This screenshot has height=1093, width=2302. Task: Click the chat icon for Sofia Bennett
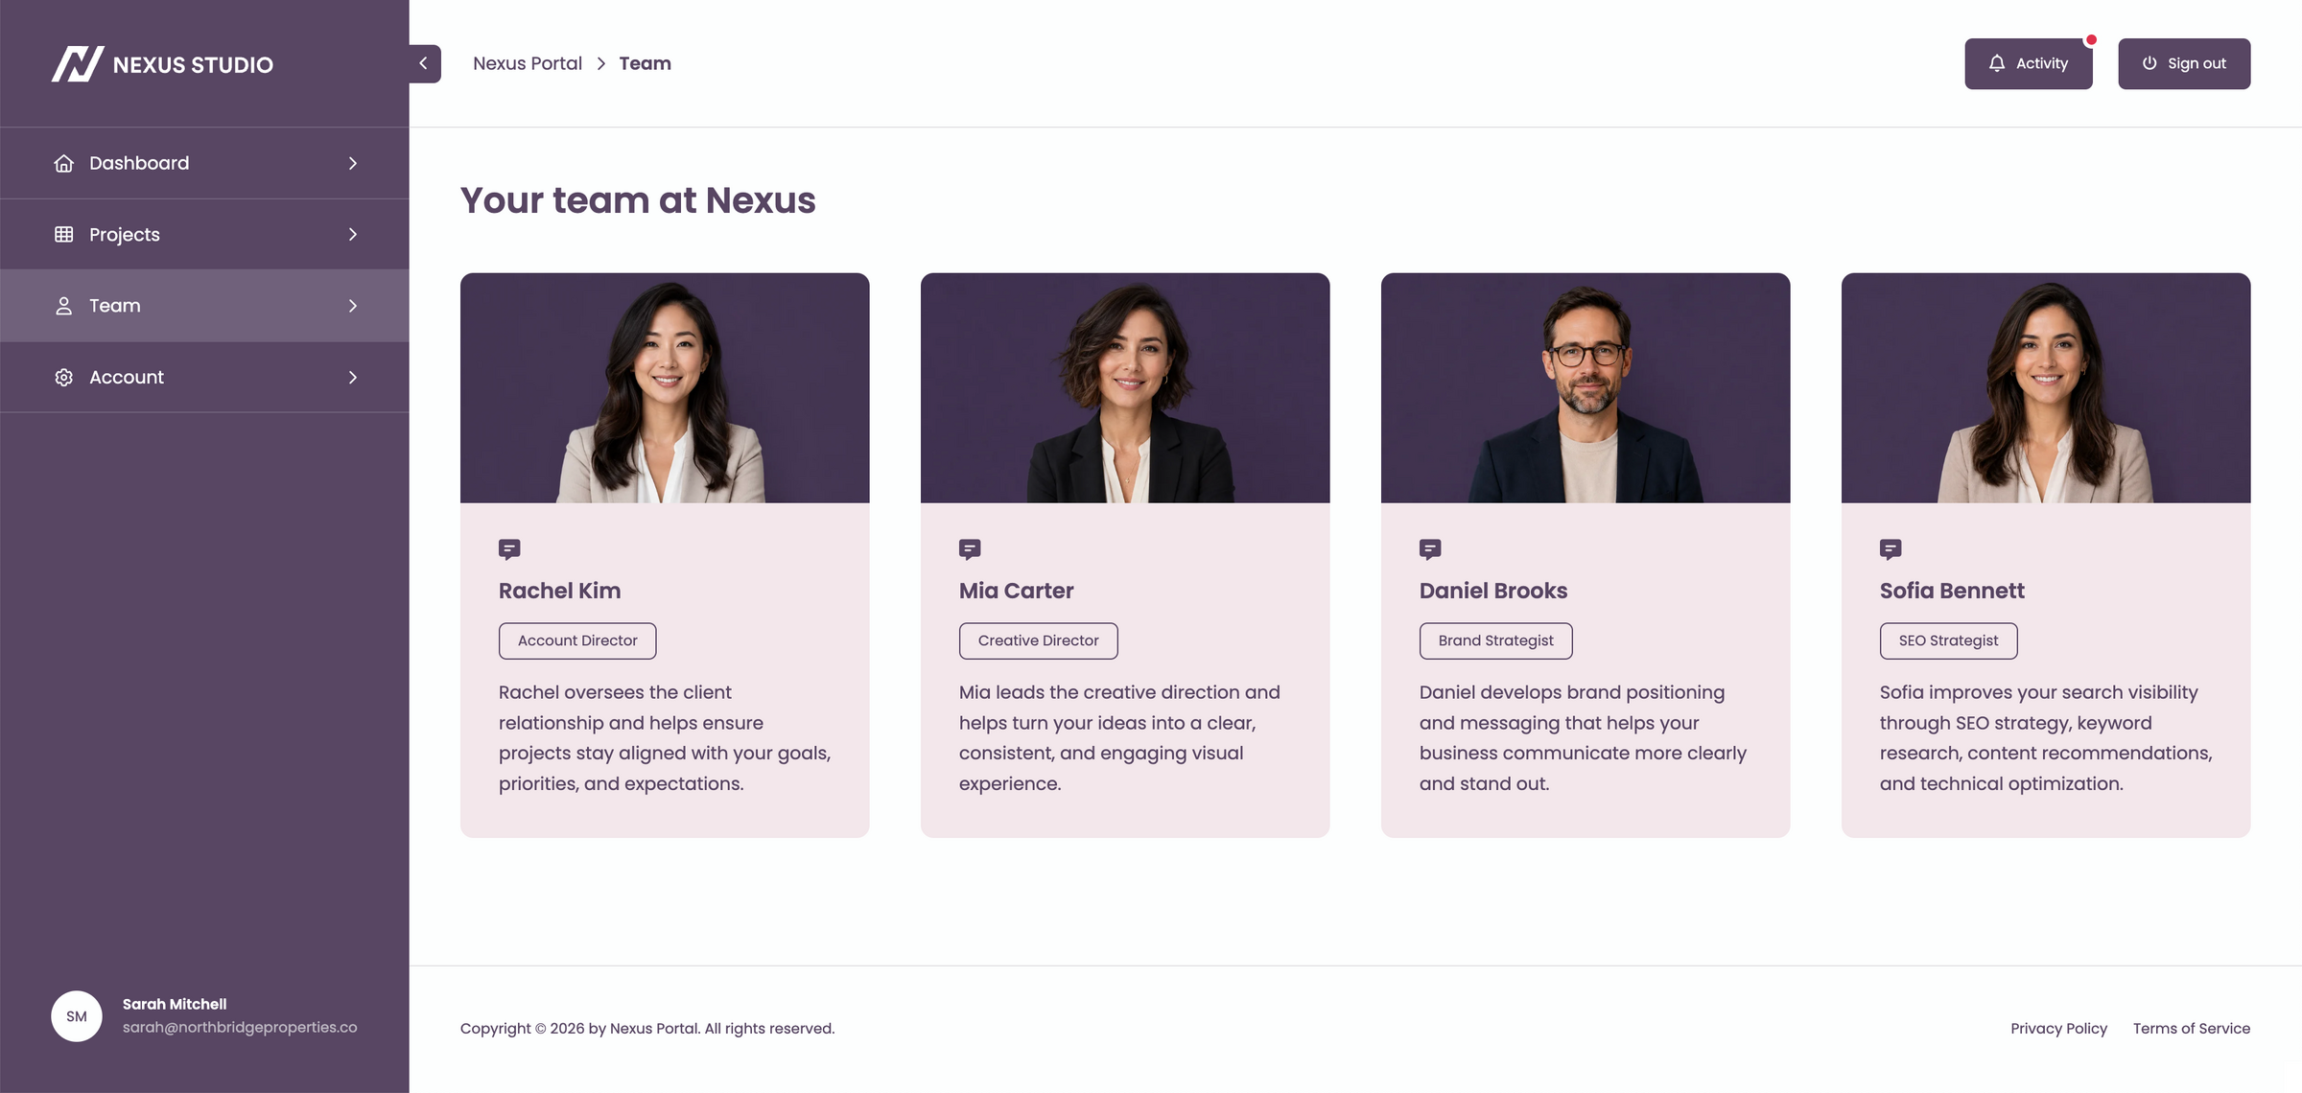[1891, 549]
